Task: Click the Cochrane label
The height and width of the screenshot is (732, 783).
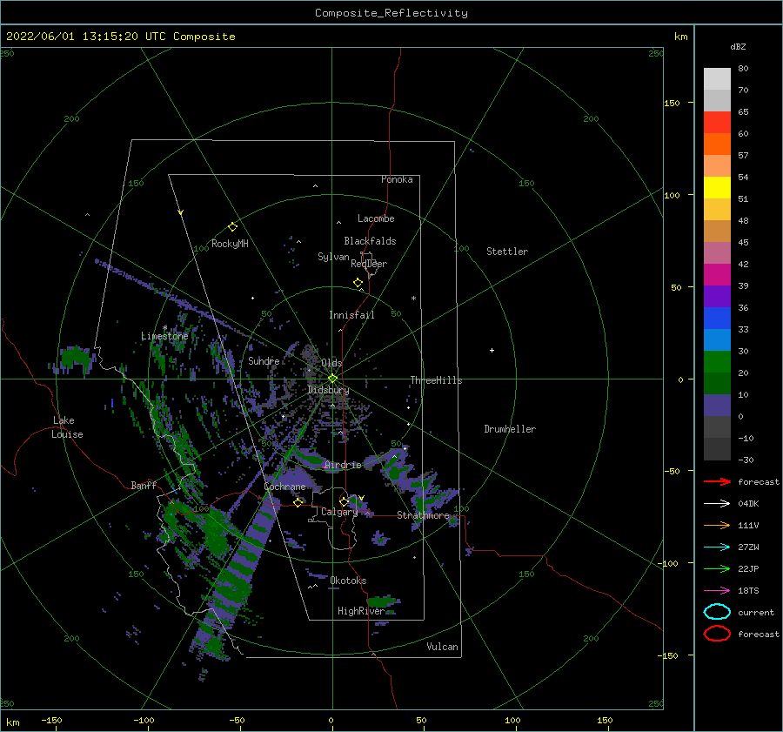Action: 284,487
